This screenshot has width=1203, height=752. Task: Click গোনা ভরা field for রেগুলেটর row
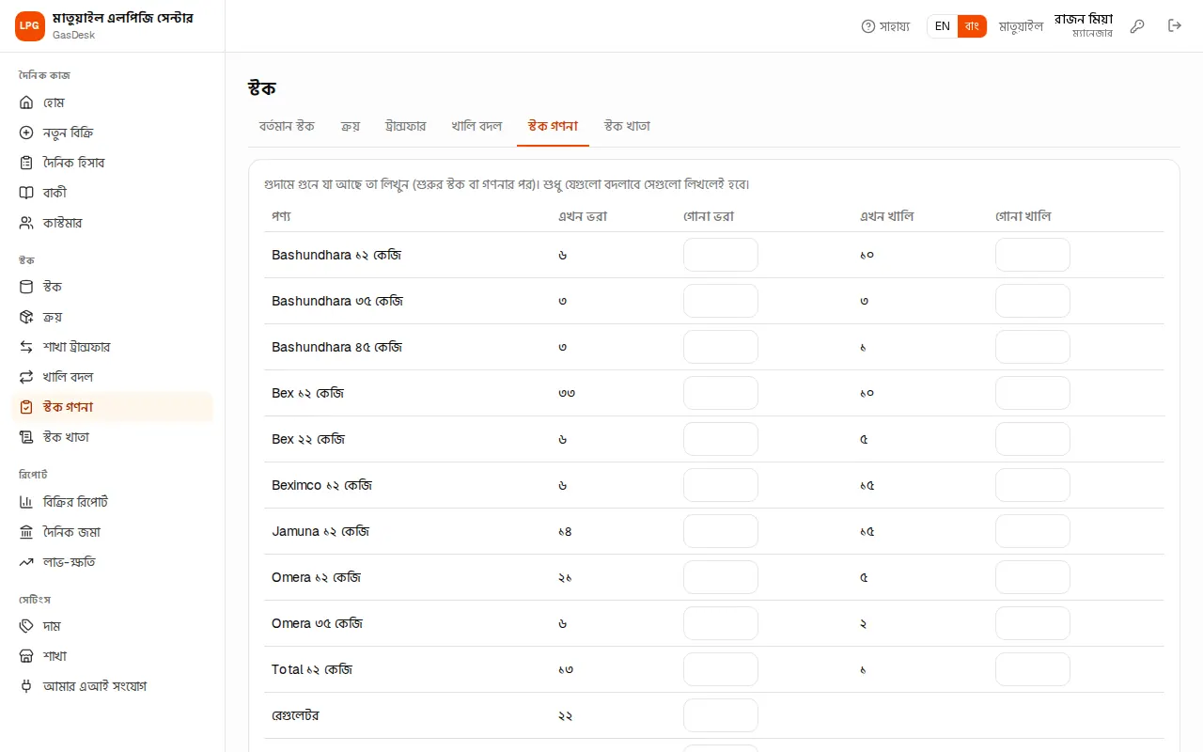[721, 715]
